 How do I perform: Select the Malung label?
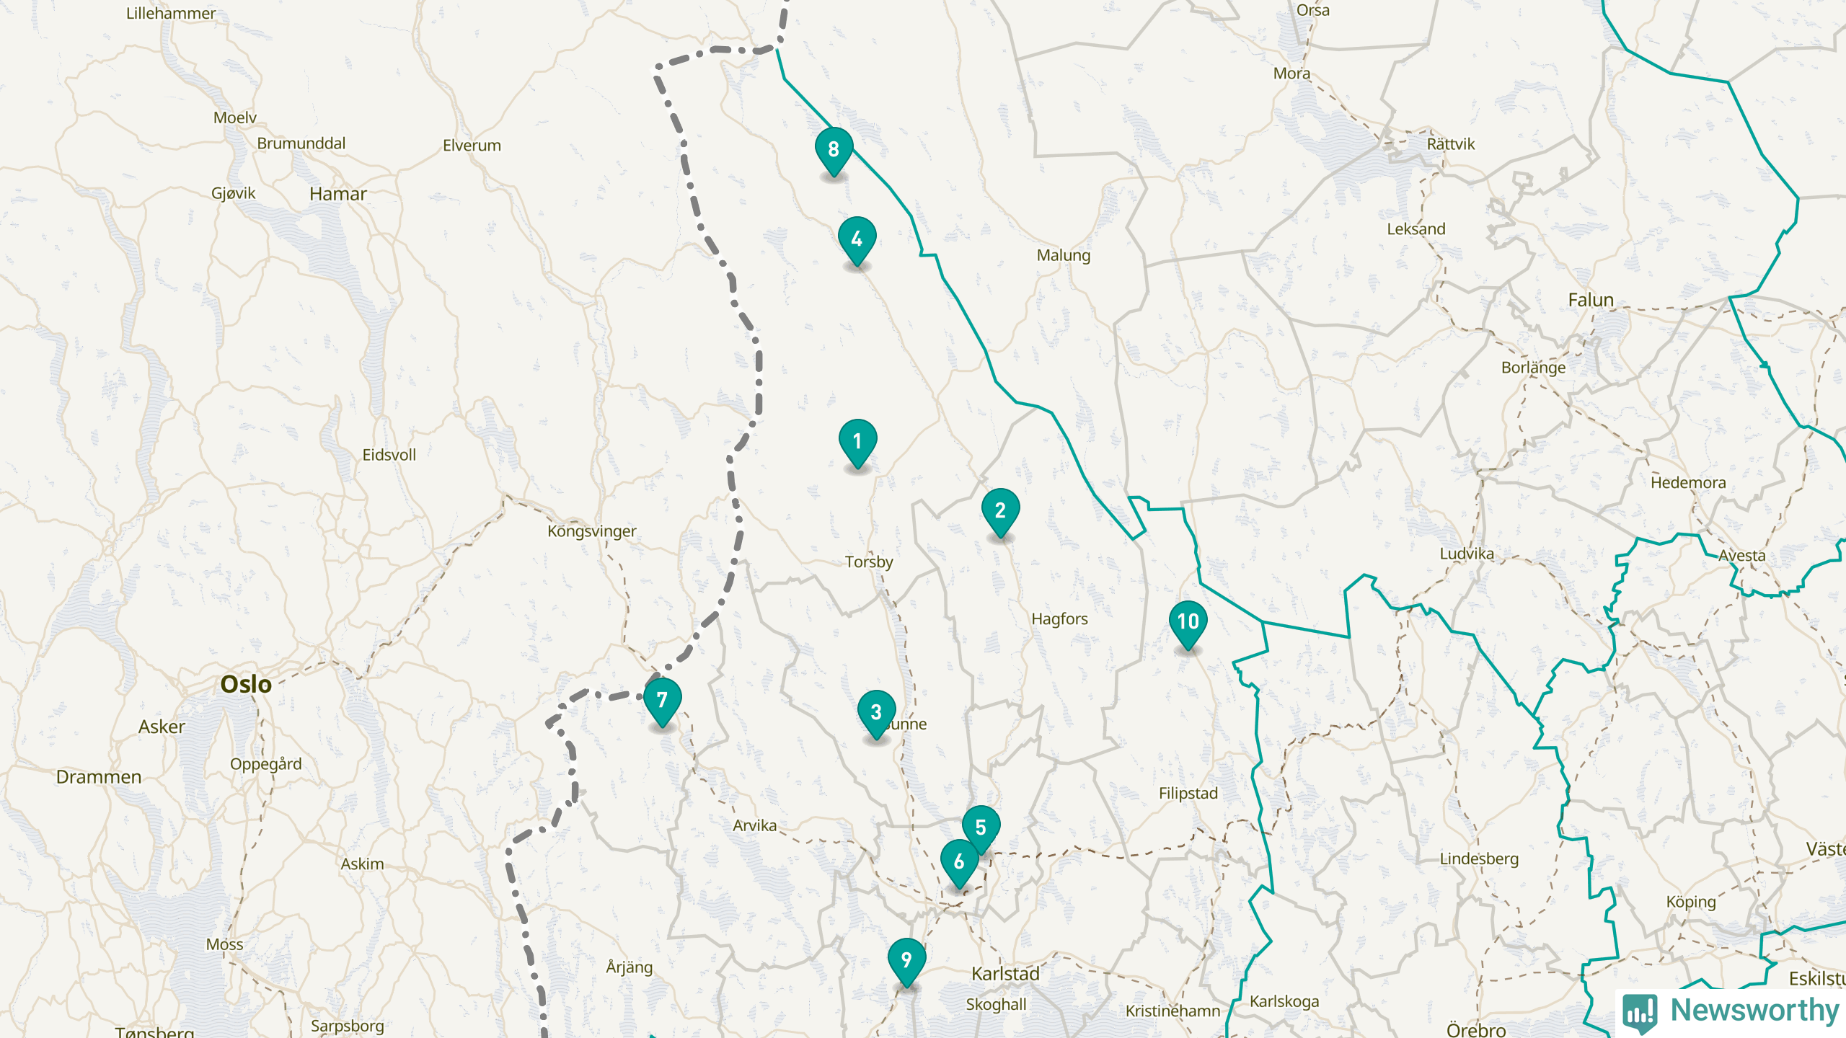coord(1064,255)
